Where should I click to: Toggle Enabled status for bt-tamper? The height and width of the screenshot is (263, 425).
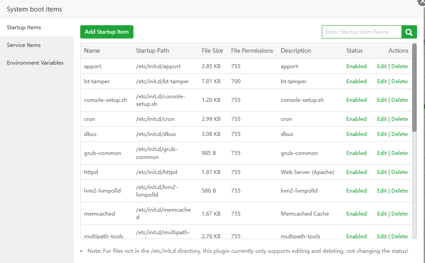pyautogui.click(x=356, y=81)
